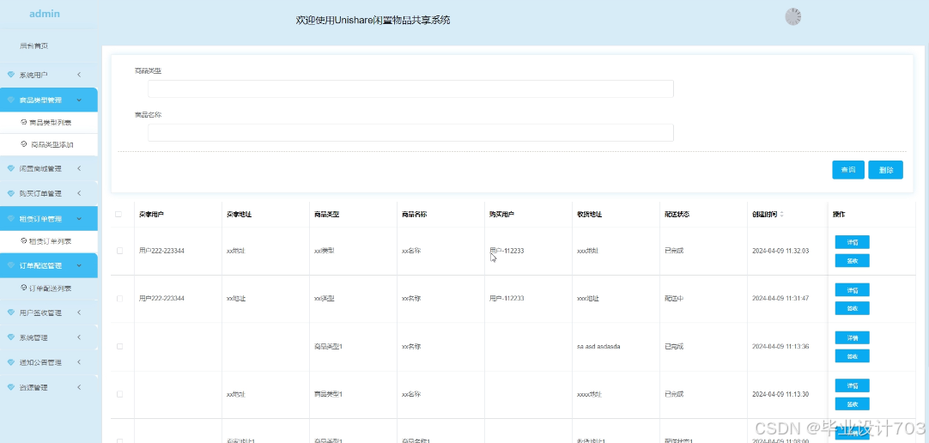
Task: Click the diamond icon beside 租赁订单管理
Action: [x=10, y=219]
